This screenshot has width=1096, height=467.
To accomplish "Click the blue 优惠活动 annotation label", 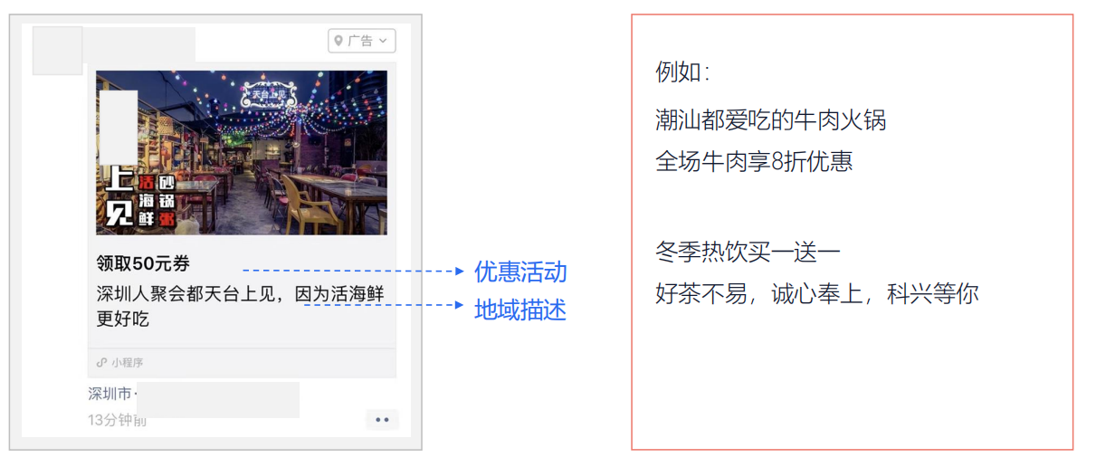I will 520,272.
